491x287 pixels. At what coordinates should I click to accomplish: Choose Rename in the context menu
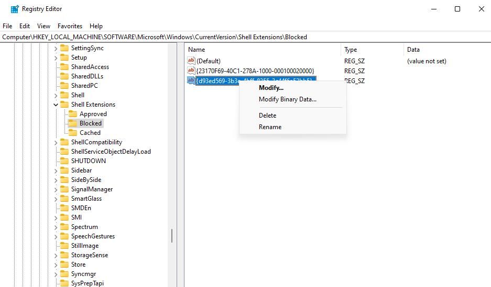tap(293, 127)
